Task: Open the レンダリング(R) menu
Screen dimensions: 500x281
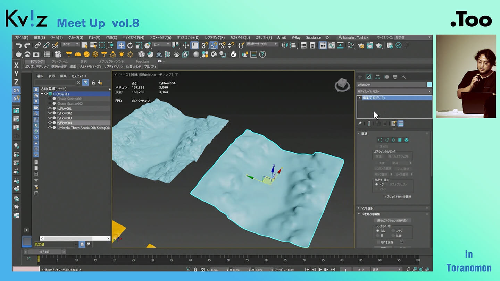Action: [214, 37]
